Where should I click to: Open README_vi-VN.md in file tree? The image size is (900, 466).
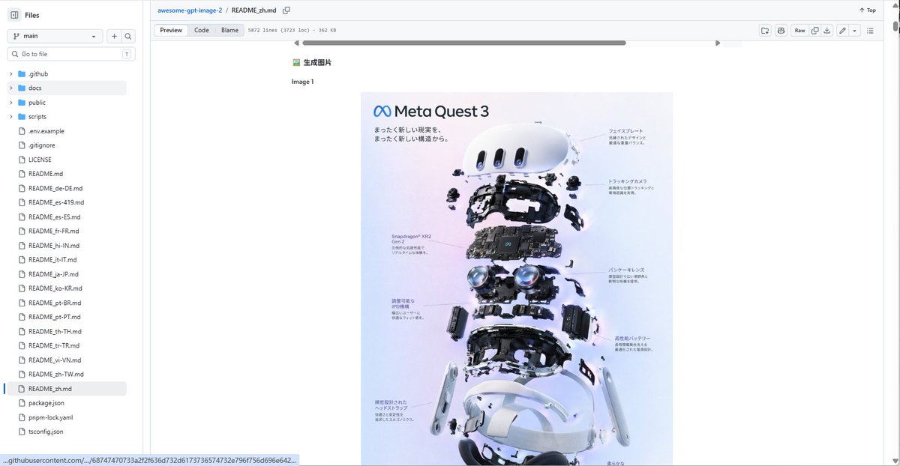tap(55, 360)
